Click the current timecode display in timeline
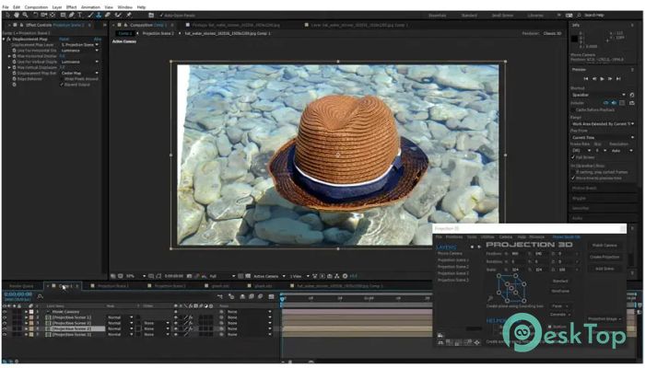This screenshot has width=645, height=368. pos(18,294)
